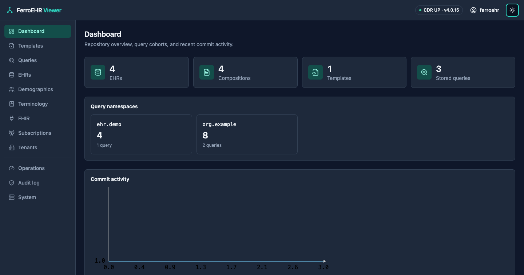Open the Audit log

coord(37,183)
